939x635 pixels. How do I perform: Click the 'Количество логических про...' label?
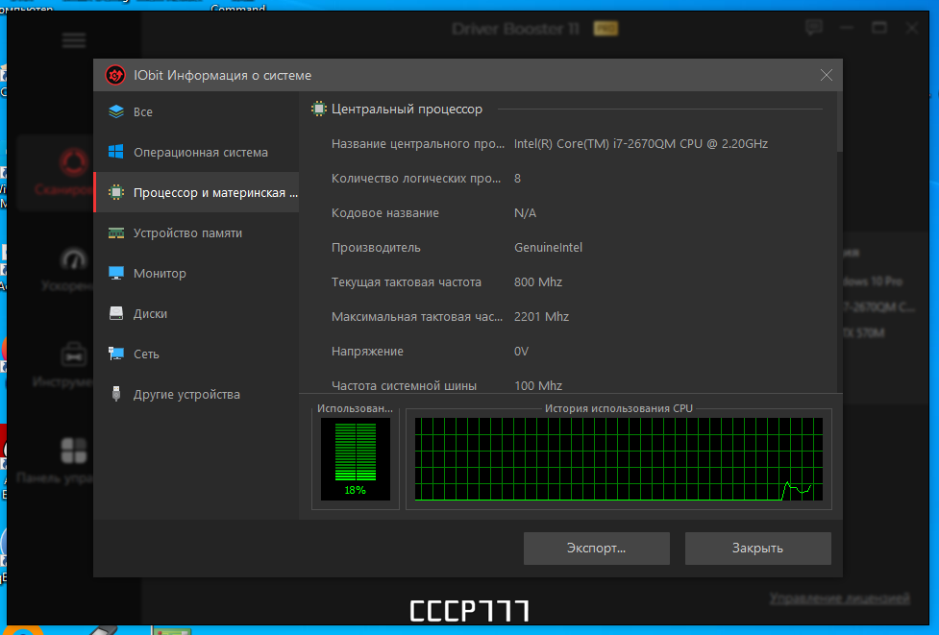tap(415, 179)
